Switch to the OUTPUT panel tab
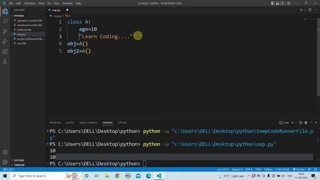This screenshot has width=320, height=180. (70, 122)
